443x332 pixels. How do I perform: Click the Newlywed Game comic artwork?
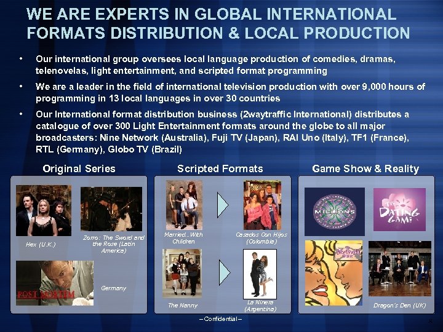tap(333, 273)
